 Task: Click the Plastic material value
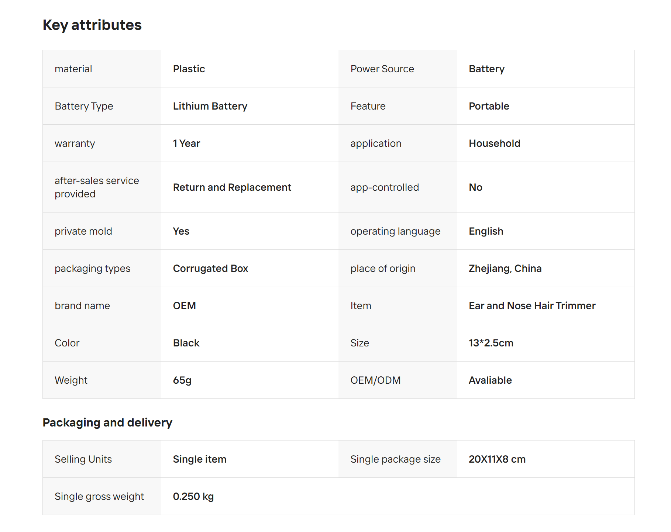189,69
